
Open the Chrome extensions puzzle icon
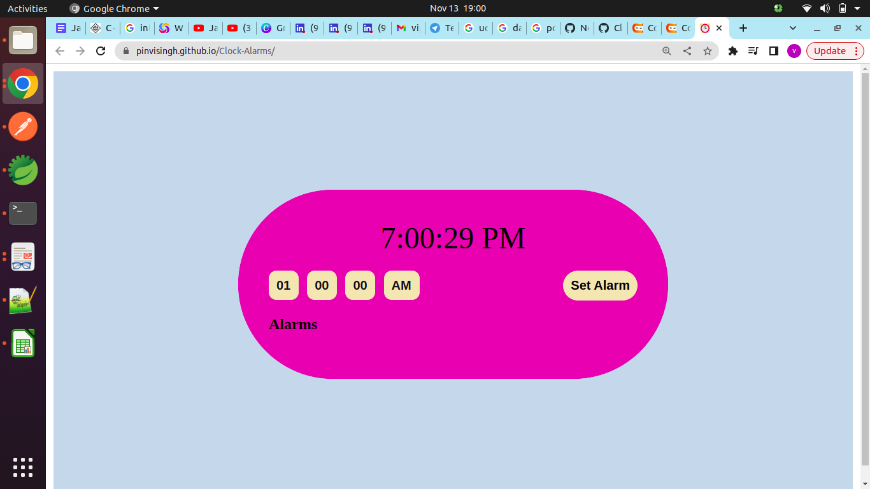click(x=732, y=51)
